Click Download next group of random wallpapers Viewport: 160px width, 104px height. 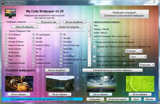point(112,70)
